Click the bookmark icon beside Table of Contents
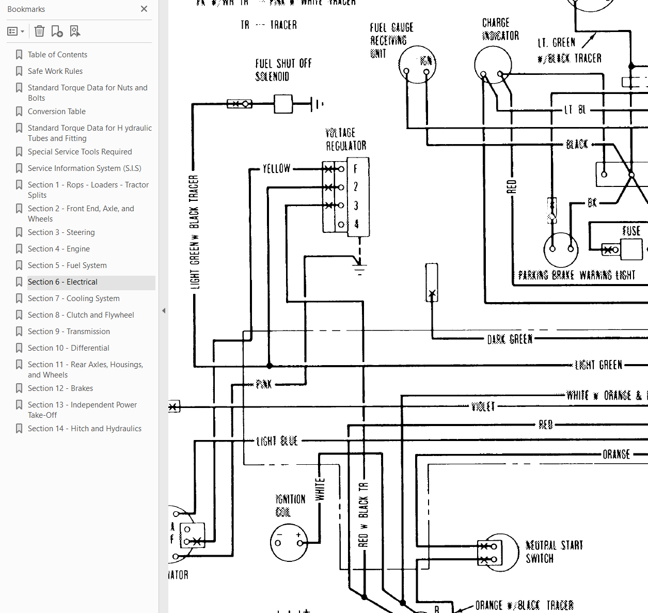This screenshot has height=613, width=648. click(x=19, y=55)
